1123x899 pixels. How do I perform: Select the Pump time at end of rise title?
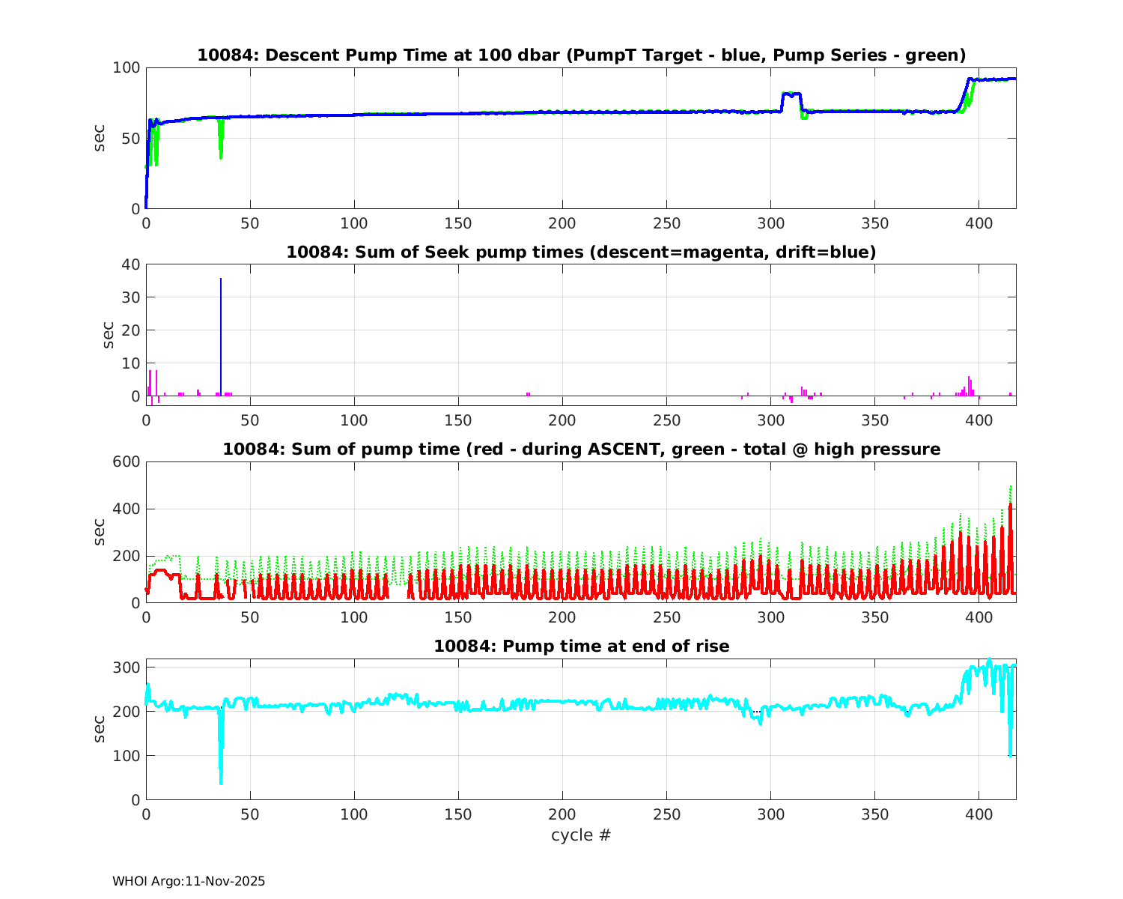[x=581, y=646]
